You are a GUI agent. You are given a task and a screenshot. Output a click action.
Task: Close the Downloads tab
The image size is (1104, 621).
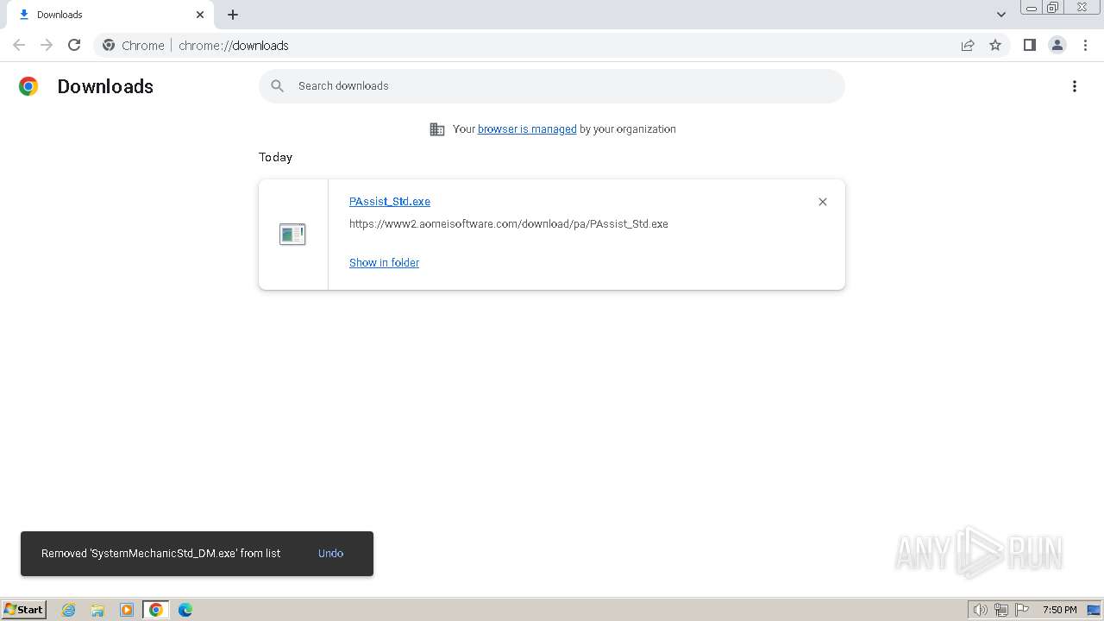(x=200, y=15)
